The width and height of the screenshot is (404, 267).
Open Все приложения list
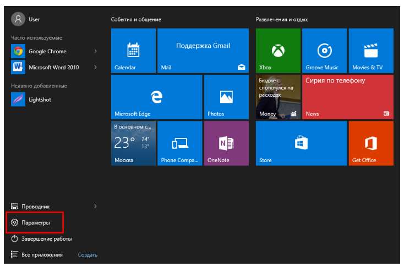pyautogui.click(x=36, y=255)
